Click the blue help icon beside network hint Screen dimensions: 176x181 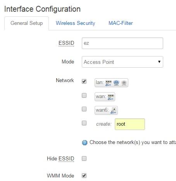85,142
